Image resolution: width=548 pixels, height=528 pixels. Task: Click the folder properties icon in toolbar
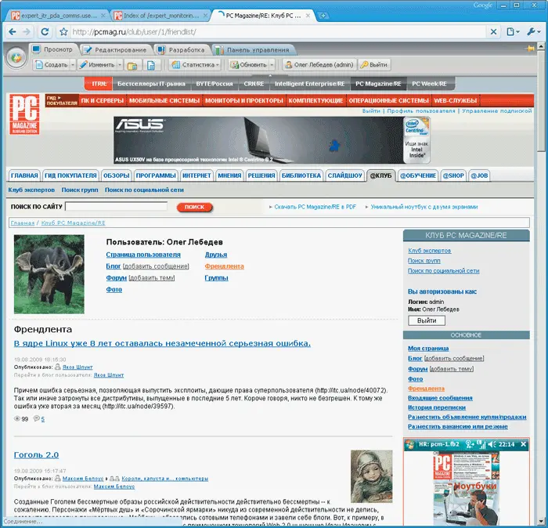(x=132, y=65)
